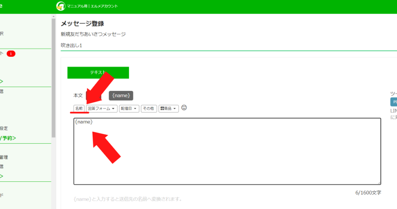Click the マニュアル用 | エルメアカウント account name
The width and height of the screenshot is (397, 209).
click(92, 6)
